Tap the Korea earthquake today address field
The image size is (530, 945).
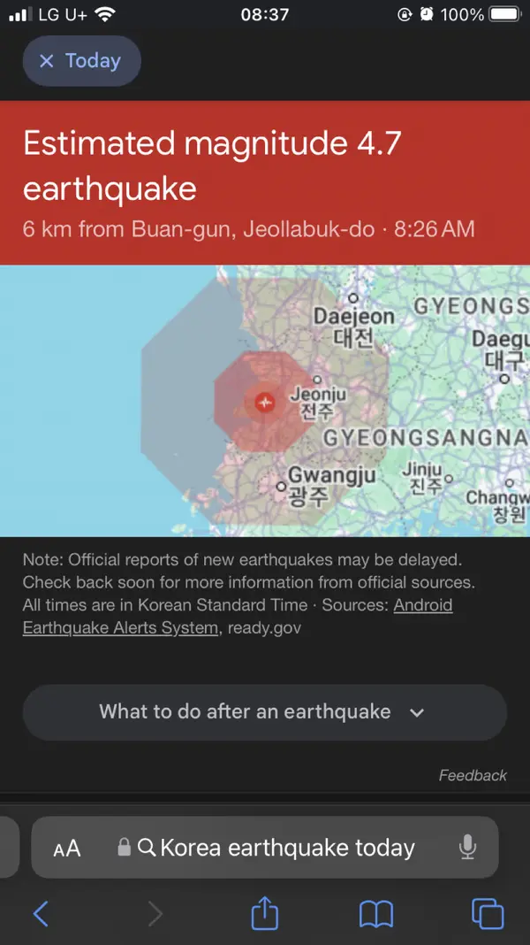265,848
